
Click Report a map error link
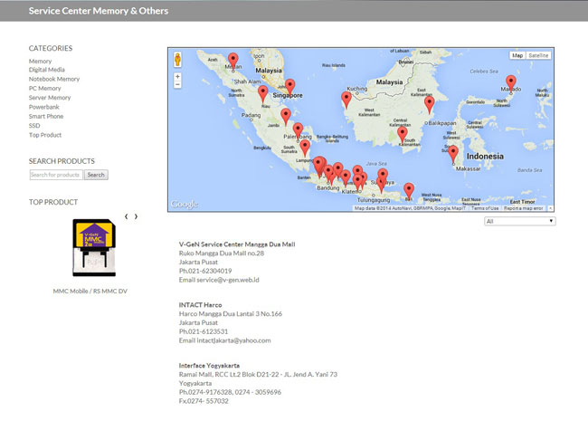point(524,208)
